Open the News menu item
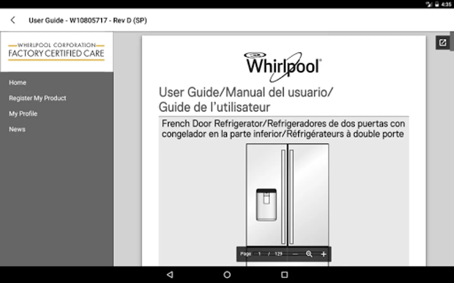The image size is (454, 283). (x=17, y=129)
